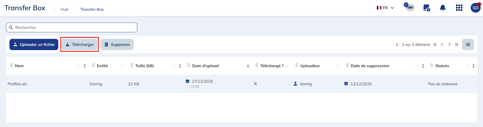Focus the Rechercher search field
483x127 pixels.
pos(73,28)
